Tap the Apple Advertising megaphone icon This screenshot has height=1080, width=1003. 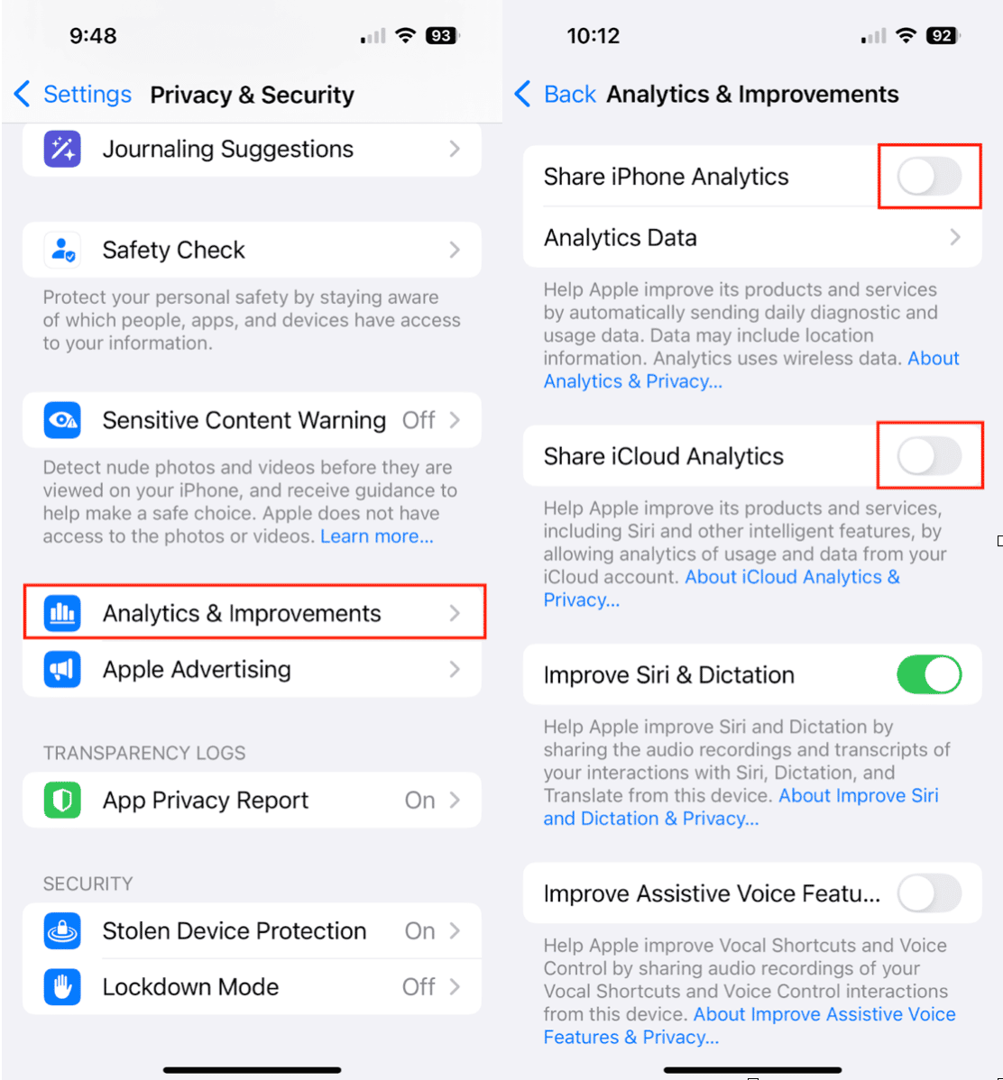(x=62, y=669)
